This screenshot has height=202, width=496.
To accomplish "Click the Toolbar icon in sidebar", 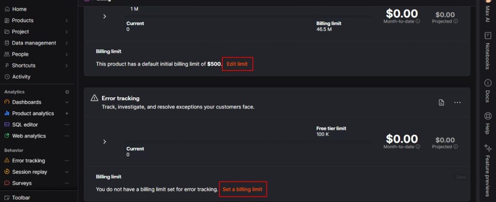I will tap(7, 198).
